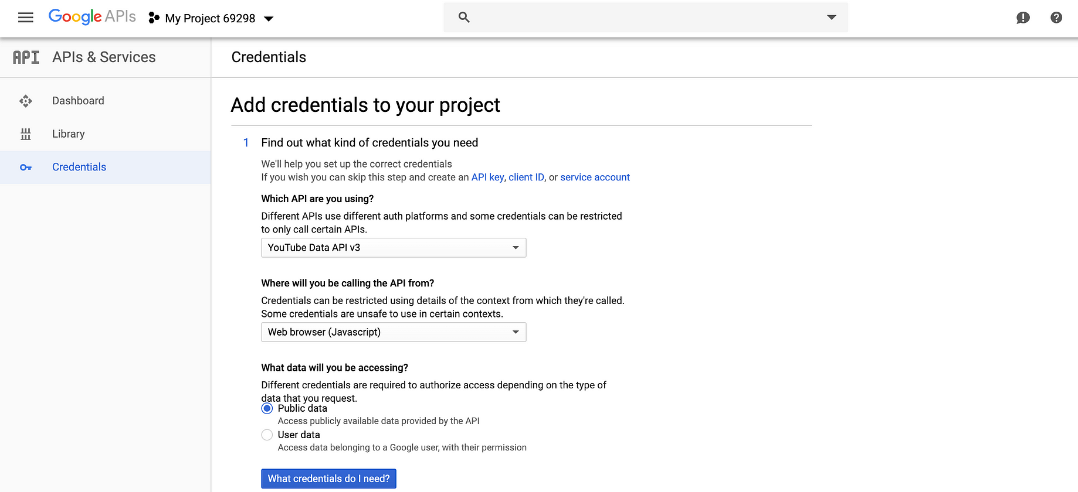Open the hamburger navigation menu
This screenshot has height=492, width=1078.
click(x=26, y=18)
